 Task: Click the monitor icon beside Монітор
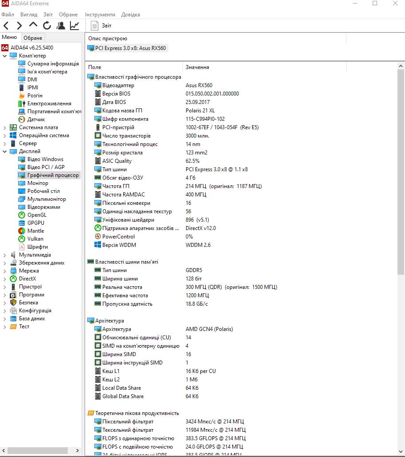pyautogui.click(x=22, y=183)
